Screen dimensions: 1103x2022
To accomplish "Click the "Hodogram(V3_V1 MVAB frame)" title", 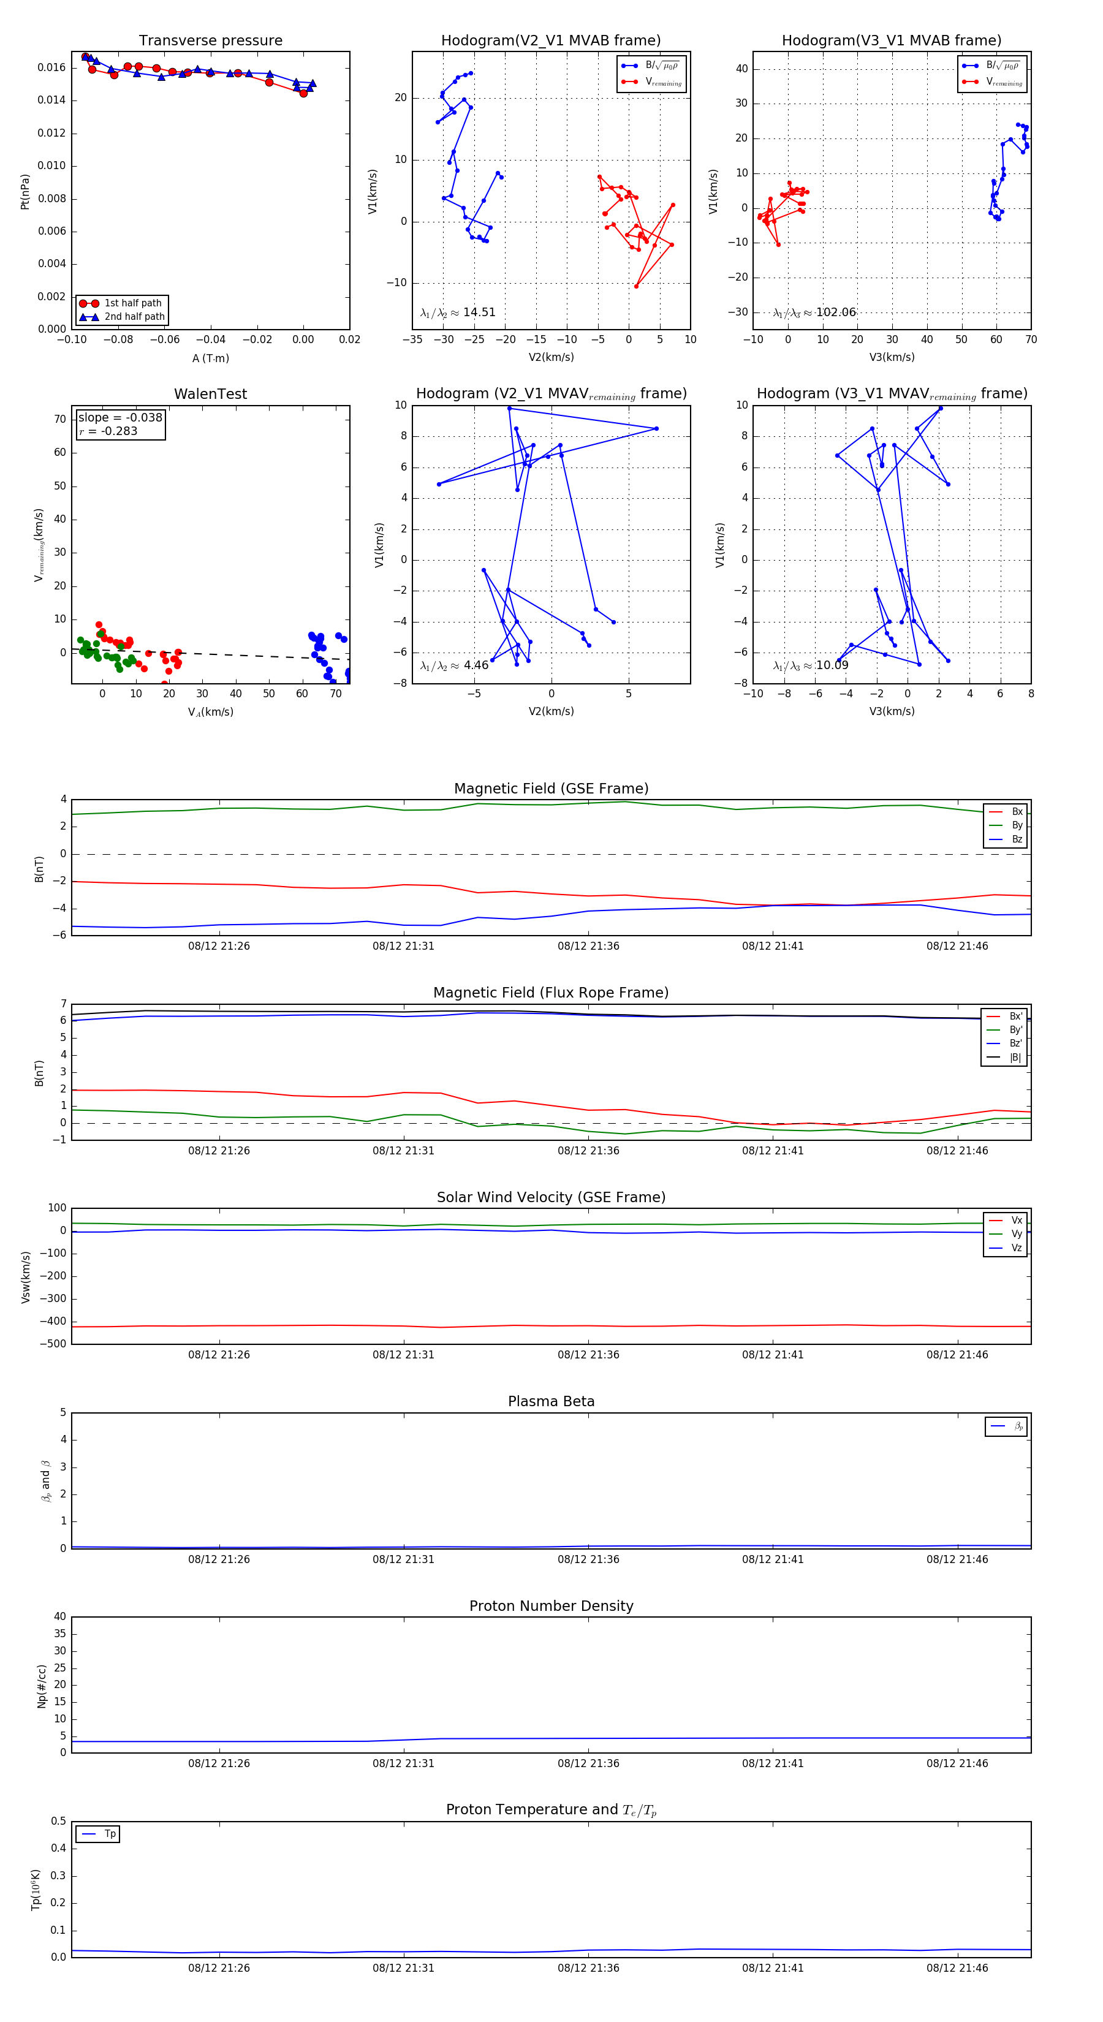I will pos(892,41).
